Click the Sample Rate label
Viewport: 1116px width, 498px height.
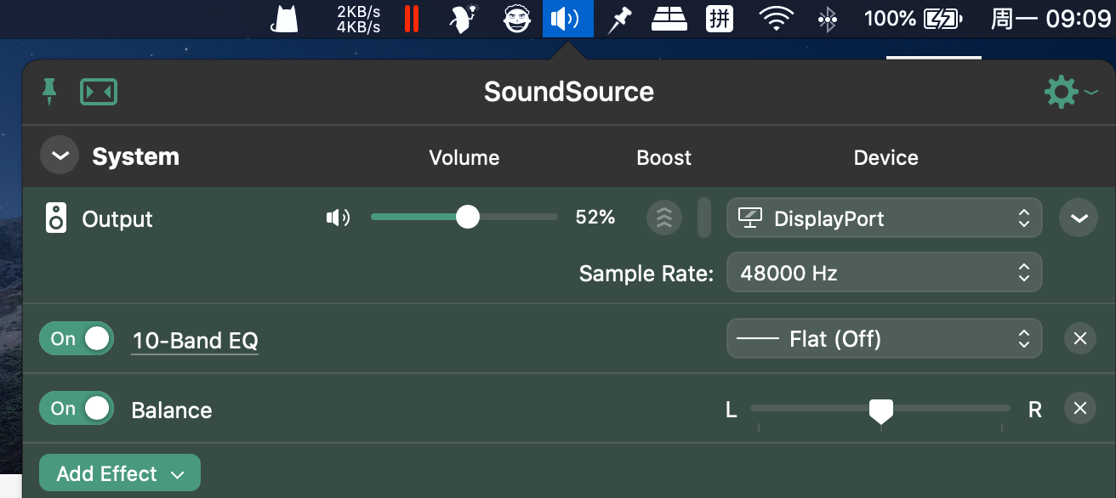point(646,274)
